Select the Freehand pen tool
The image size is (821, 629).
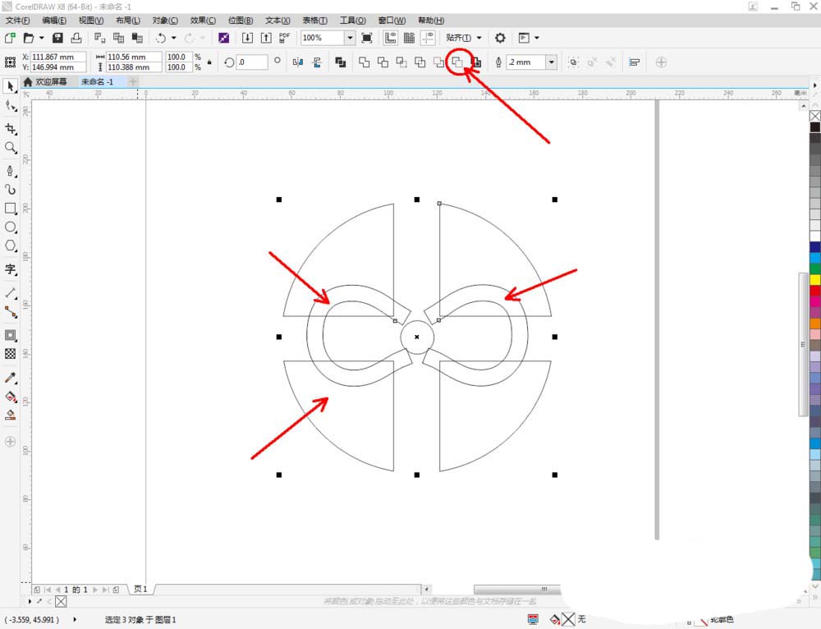10,171
